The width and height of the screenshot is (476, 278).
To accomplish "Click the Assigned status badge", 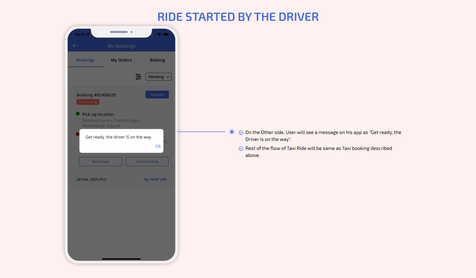I will tap(157, 94).
